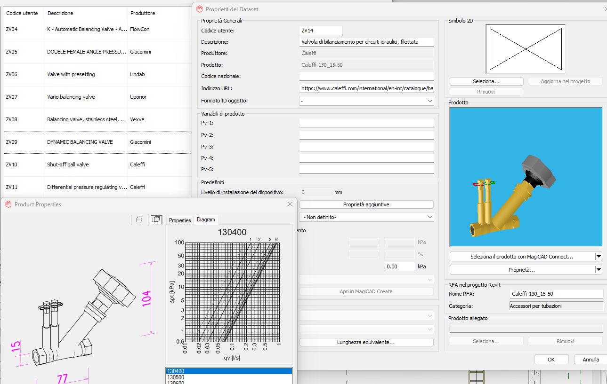This screenshot has width=607, height=384.
Task: Click the Pv-2 input field
Action: [366, 135]
